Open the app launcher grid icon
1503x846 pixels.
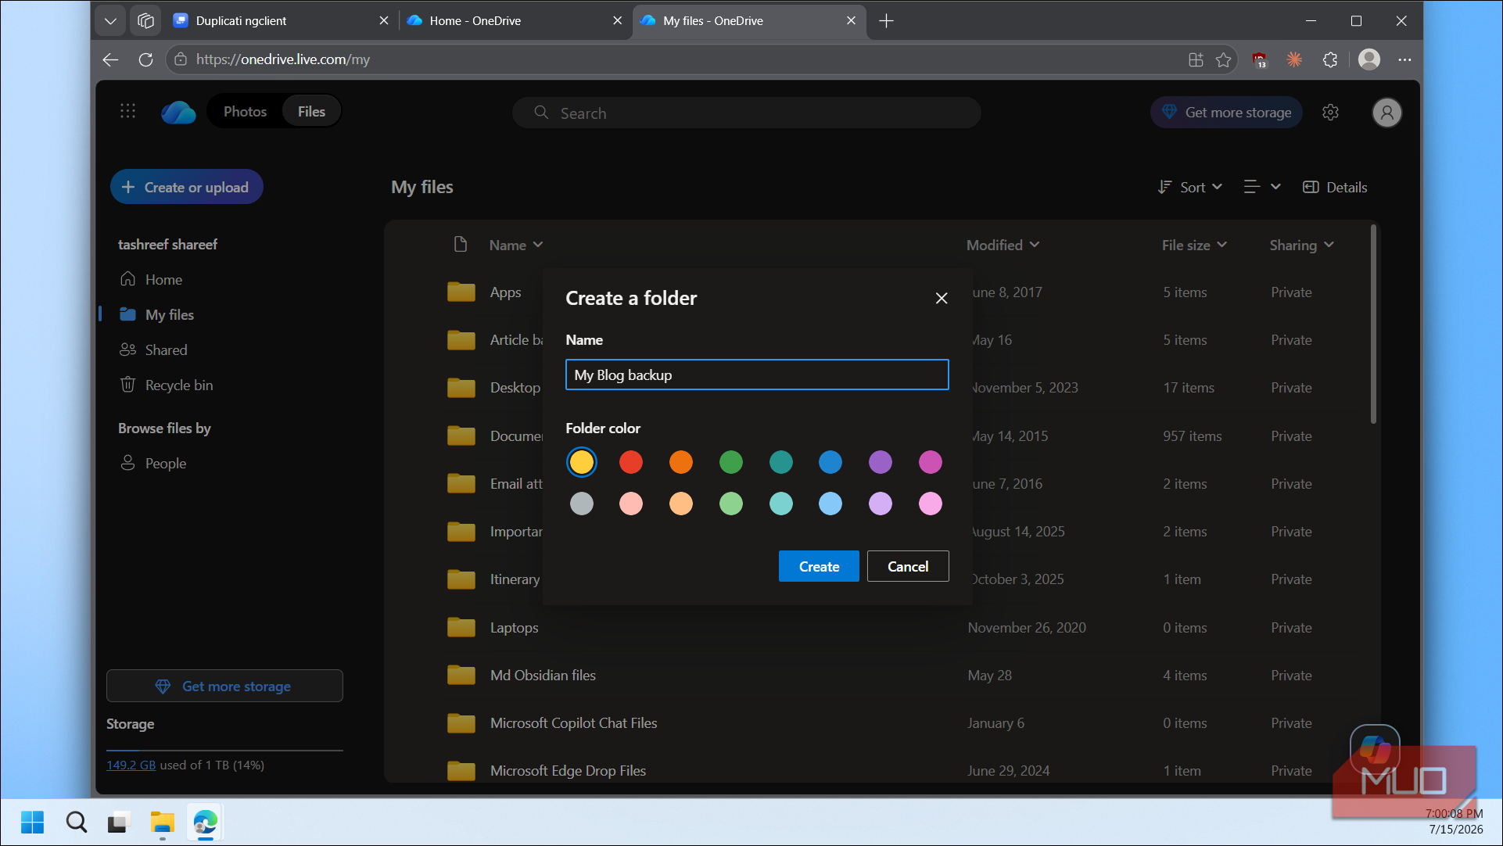coord(127,112)
